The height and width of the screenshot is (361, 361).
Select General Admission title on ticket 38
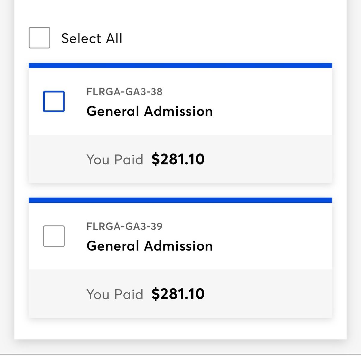[150, 111]
